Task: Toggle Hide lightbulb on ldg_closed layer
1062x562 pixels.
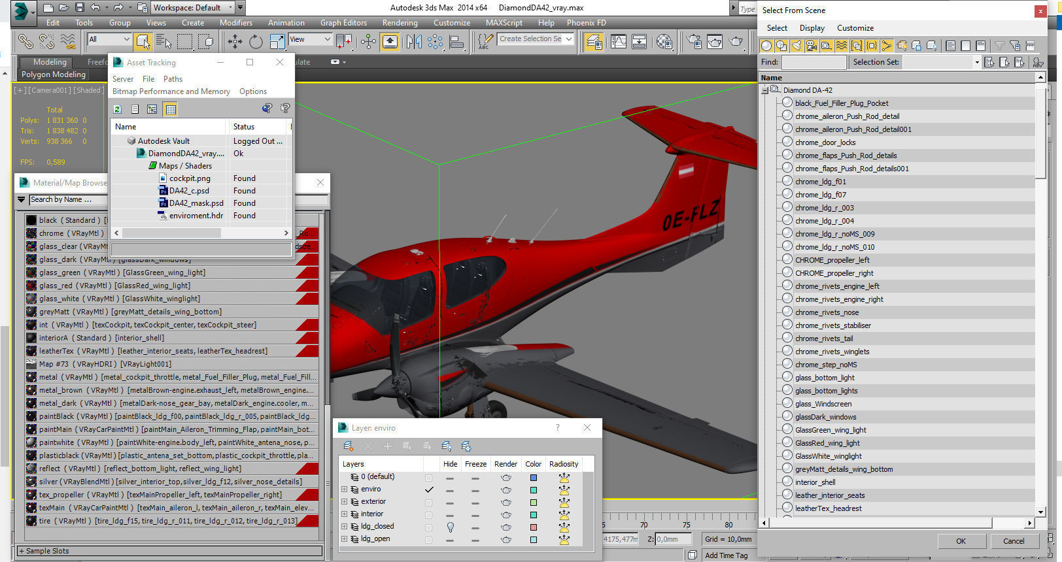Action: (450, 527)
